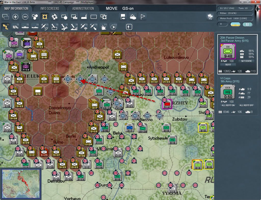Image resolution: width=261 pixels, height=200 pixels.
Task: Click the movement path hex marked 20
Action: (x=105, y=79)
